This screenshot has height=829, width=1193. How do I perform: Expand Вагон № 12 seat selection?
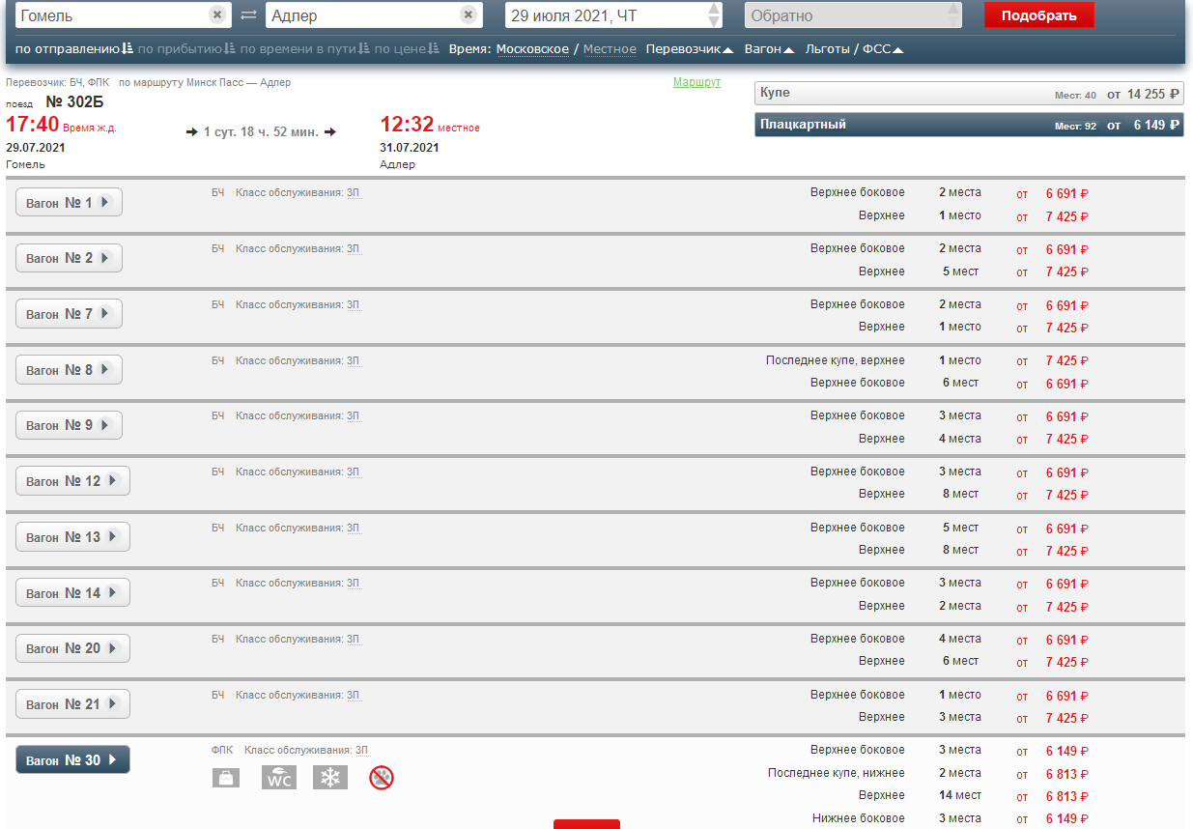pos(72,481)
